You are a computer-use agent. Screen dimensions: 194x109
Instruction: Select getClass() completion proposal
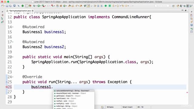click(x=74, y=96)
